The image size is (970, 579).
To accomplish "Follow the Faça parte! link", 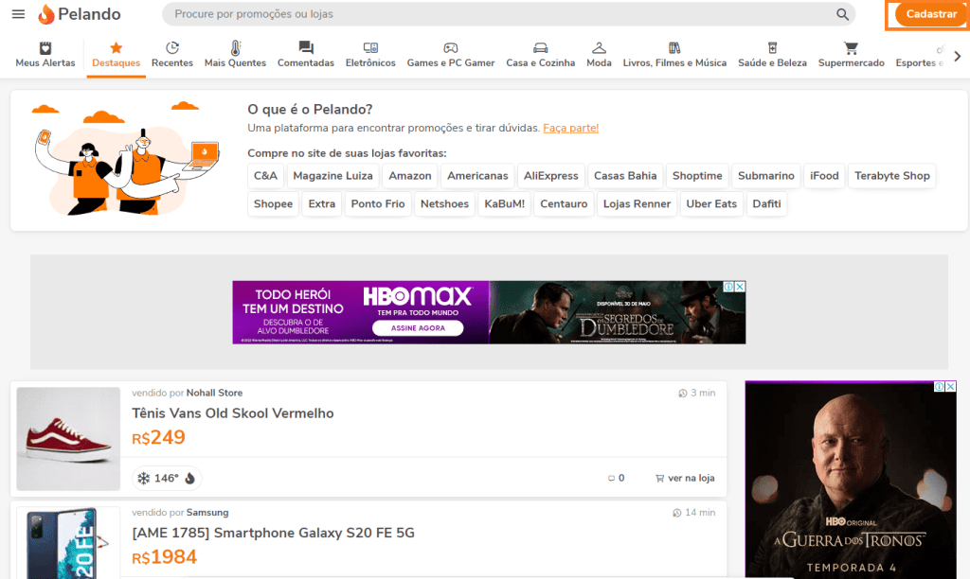I will pos(570,128).
